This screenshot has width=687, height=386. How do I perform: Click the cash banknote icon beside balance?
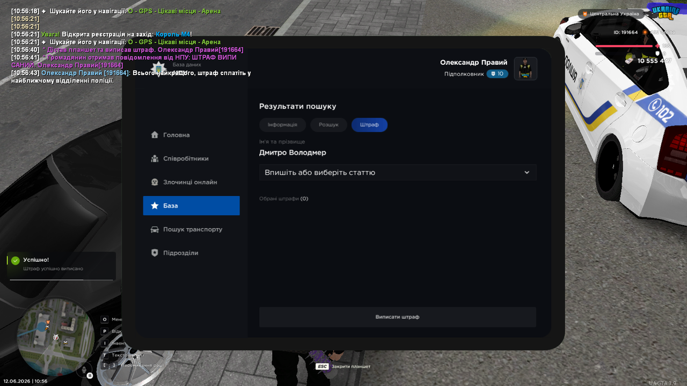pyautogui.click(x=630, y=61)
